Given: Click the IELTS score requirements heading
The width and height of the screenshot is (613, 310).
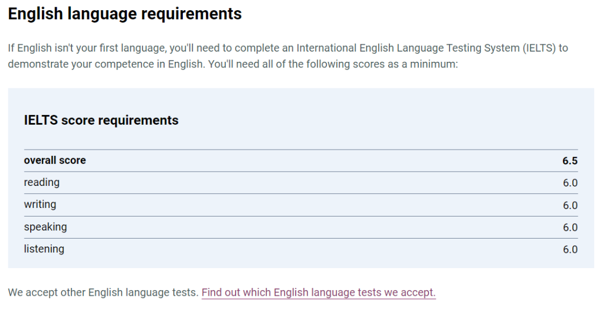Looking at the screenshot, I should pyautogui.click(x=101, y=120).
